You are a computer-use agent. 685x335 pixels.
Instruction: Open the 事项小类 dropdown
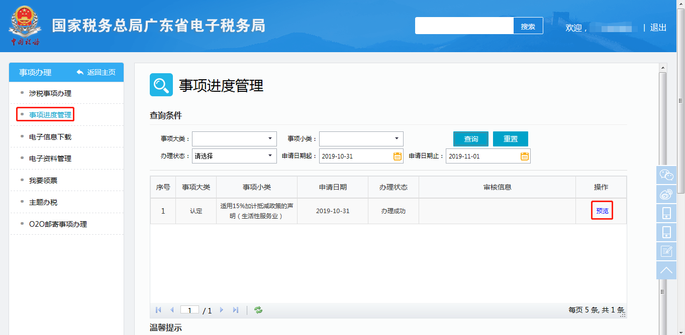click(x=362, y=138)
